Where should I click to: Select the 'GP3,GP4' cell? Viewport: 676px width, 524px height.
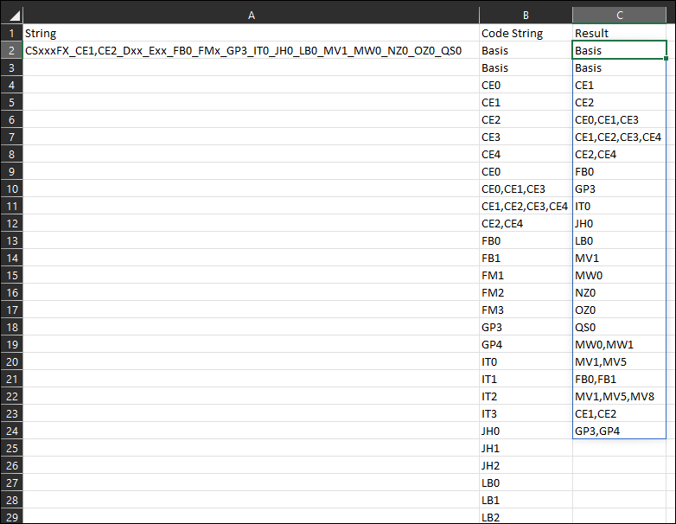pyautogui.click(x=619, y=431)
